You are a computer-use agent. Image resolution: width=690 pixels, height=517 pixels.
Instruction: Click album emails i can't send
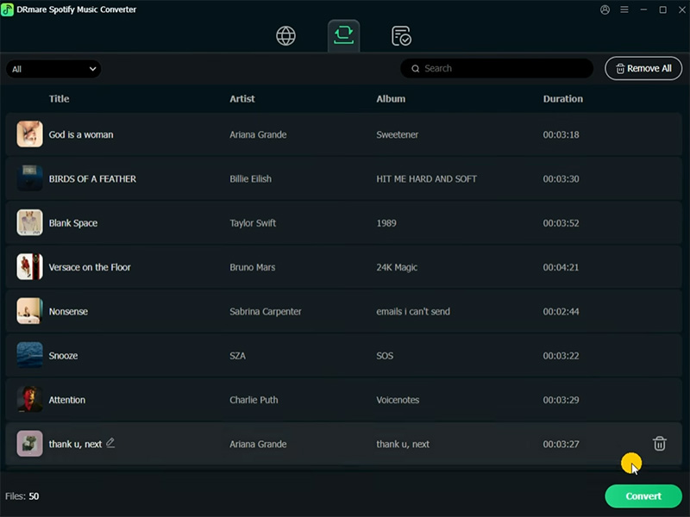point(413,312)
